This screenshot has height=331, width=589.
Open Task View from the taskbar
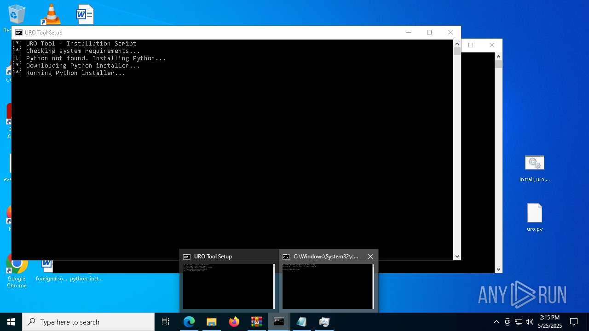tap(166, 322)
